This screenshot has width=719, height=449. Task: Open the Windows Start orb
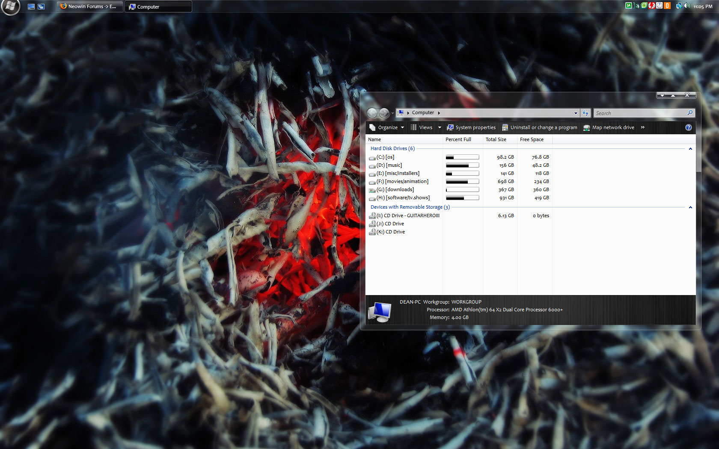[10, 6]
